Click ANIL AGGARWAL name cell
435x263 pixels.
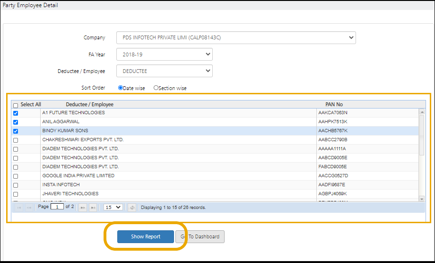coord(178,122)
